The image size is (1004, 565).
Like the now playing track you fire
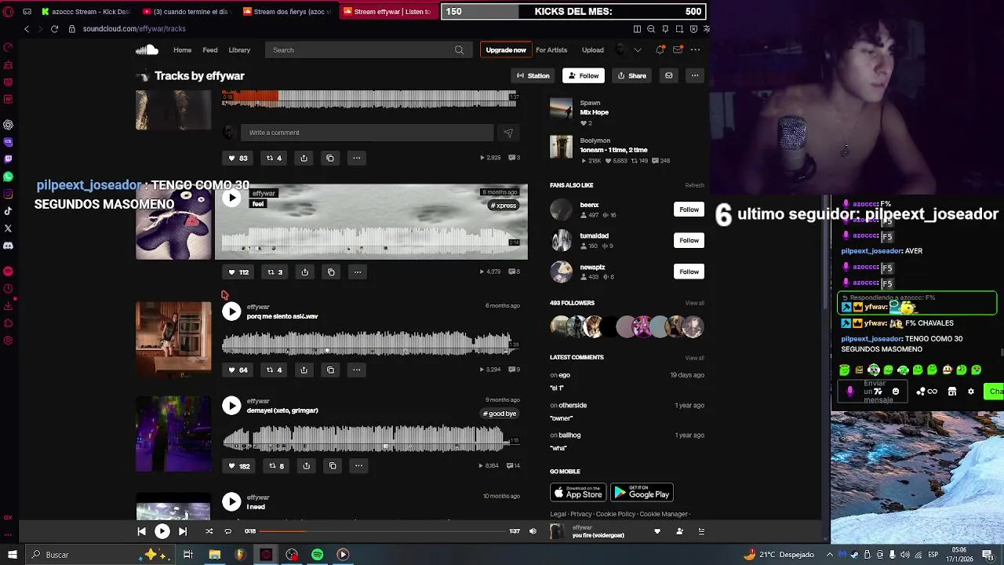(657, 531)
